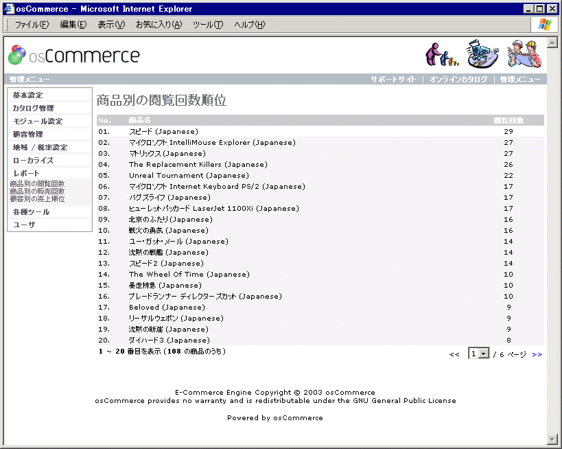
Task: Select the row バグズライフ (Japanese)
Action: (x=320, y=197)
